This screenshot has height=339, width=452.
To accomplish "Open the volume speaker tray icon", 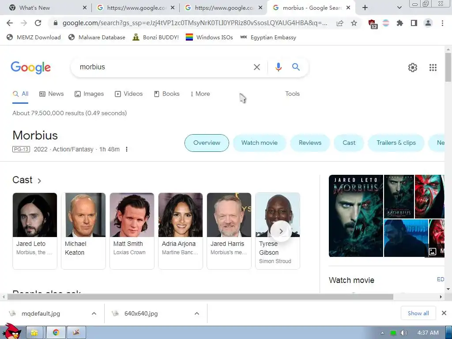I will coord(403,333).
